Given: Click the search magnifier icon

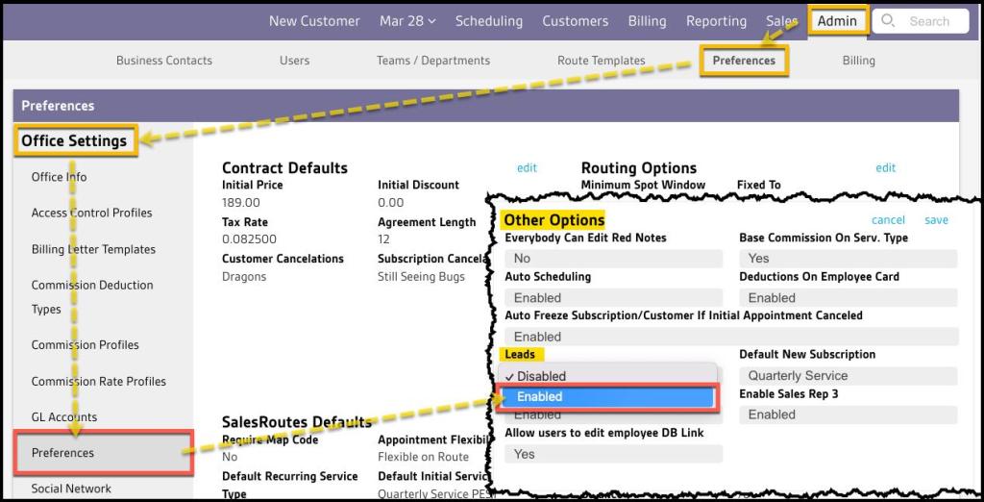Looking at the screenshot, I should point(888,21).
